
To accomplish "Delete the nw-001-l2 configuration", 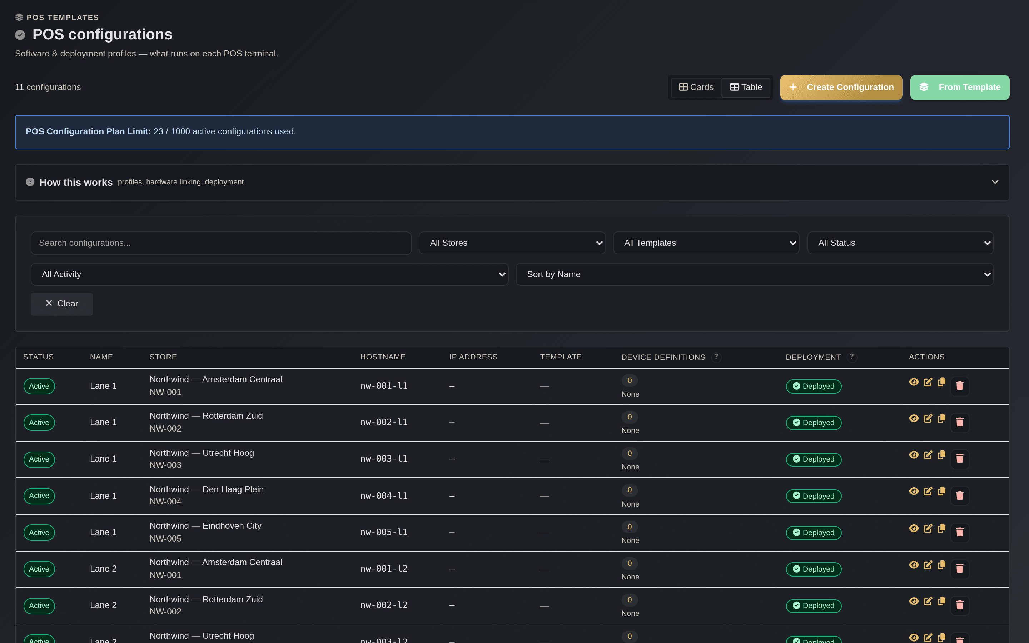I will 960,569.
